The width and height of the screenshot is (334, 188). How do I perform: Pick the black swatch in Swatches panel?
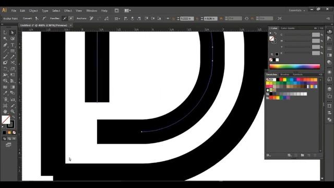coord(278,80)
